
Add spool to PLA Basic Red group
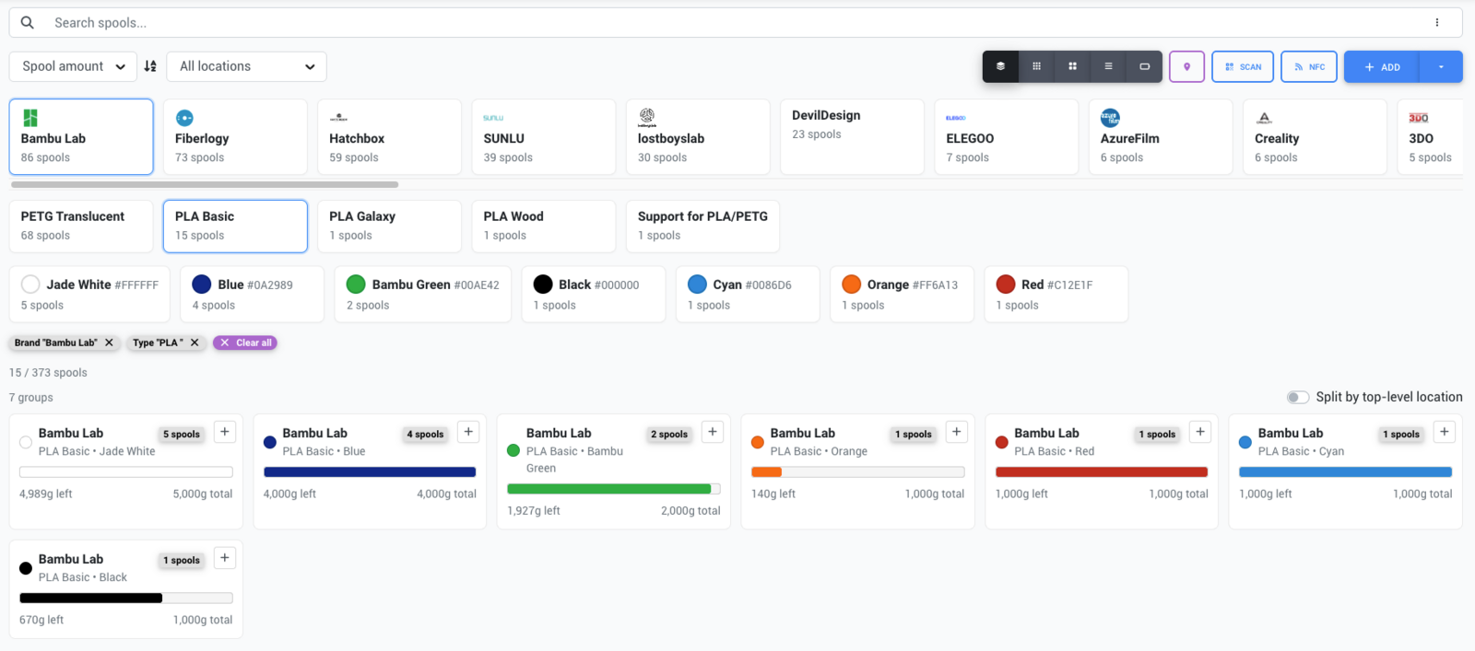1200,432
